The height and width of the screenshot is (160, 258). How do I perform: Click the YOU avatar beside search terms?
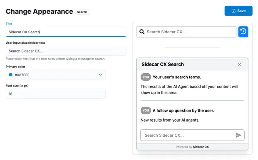pyautogui.click(x=146, y=77)
